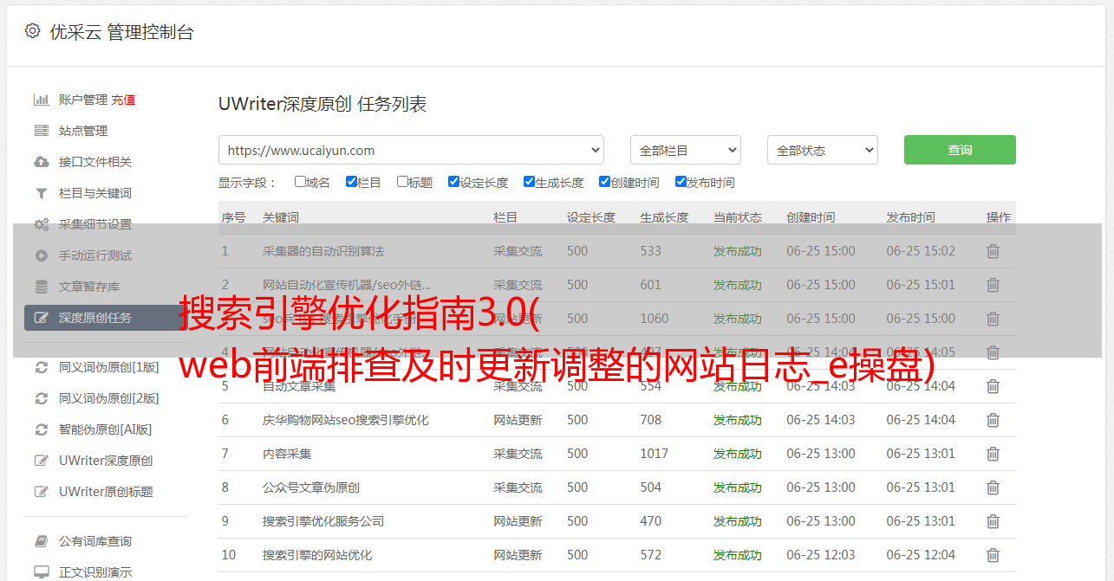Open 接口文件相关 in the sidebar
The height and width of the screenshot is (581, 1114).
coord(95,162)
